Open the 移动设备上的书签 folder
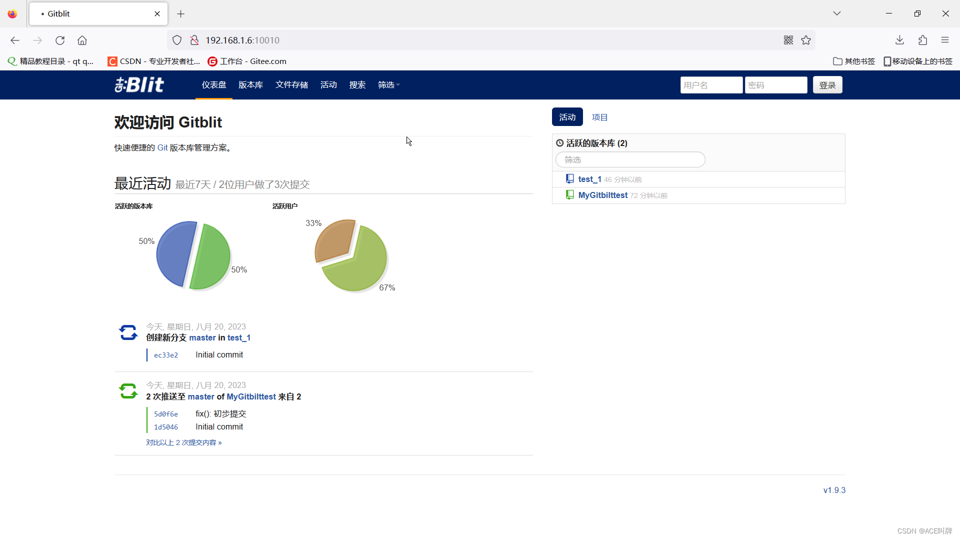The image size is (960, 539). click(918, 61)
